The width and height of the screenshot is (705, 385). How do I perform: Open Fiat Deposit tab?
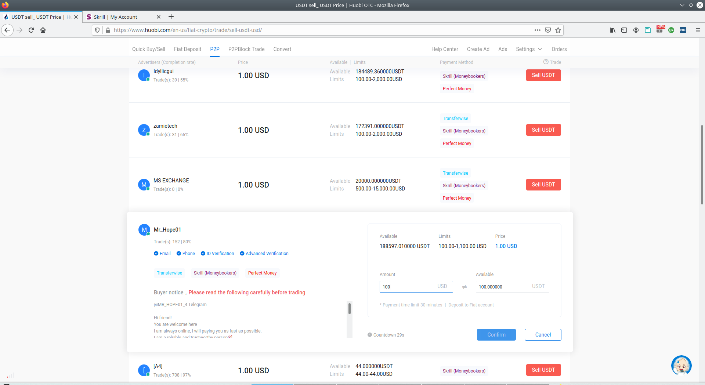point(188,49)
